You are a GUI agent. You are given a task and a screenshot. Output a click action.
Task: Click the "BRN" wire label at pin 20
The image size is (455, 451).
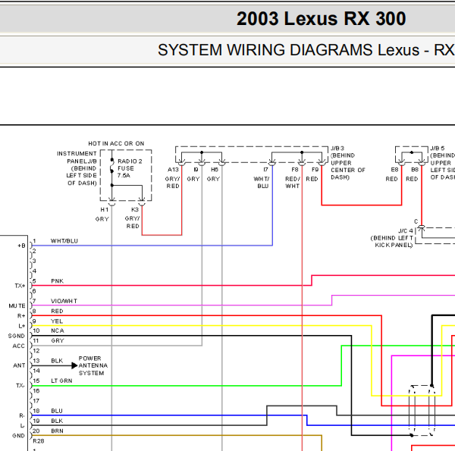[x=57, y=431]
